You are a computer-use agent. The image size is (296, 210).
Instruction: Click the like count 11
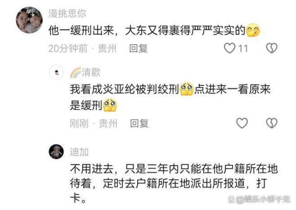(243, 48)
